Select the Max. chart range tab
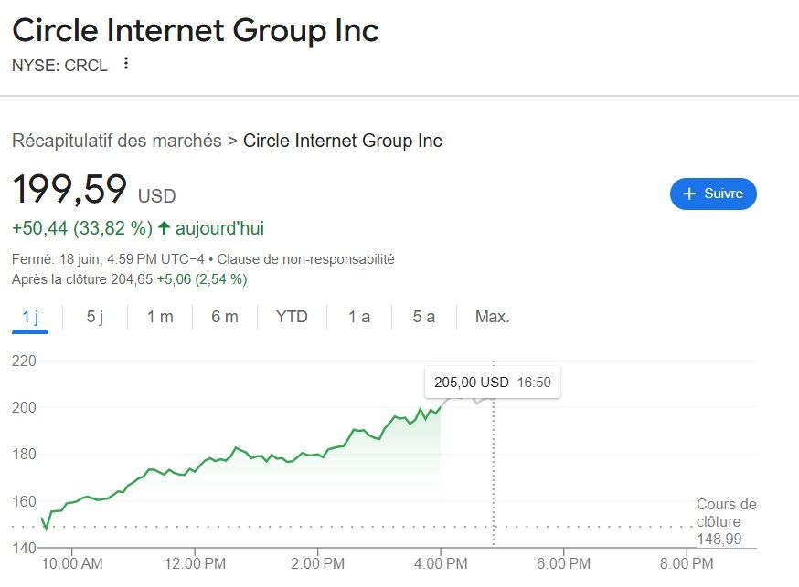The height and width of the screenshot is (587, 799). 492,317
